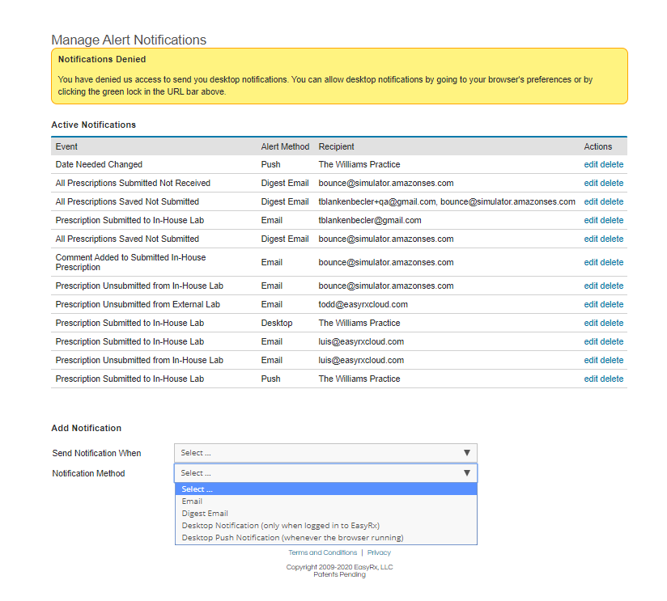
Task: Click the Add Notification heading
Action: tap(87, 428)
